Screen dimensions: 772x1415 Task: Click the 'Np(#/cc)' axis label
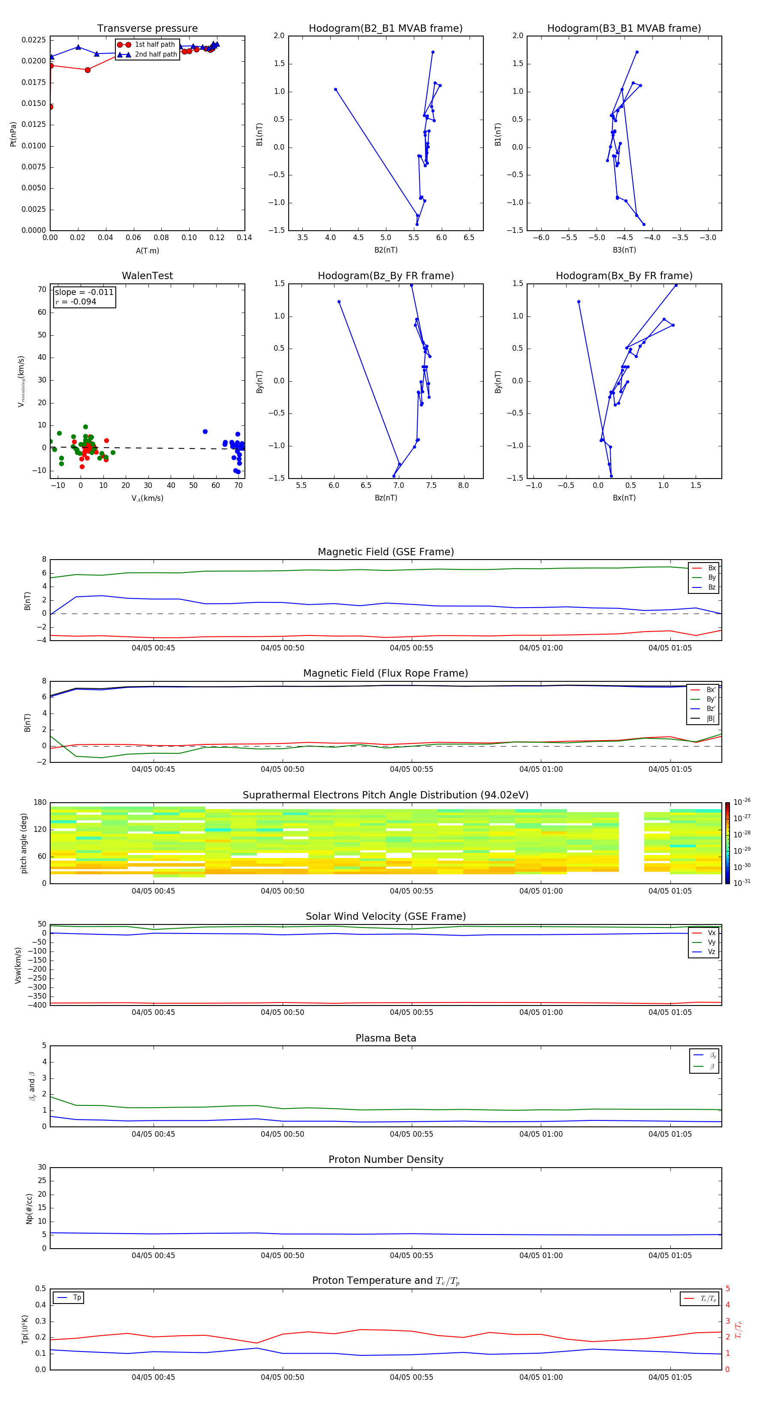point(30,1208)
